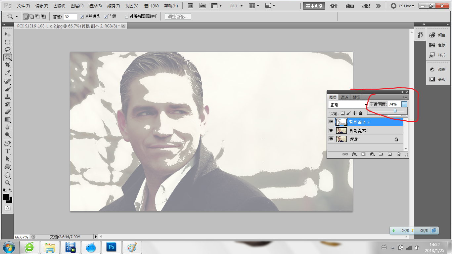Select the Crop tool
452x254 pixels.
click(8, 65)
